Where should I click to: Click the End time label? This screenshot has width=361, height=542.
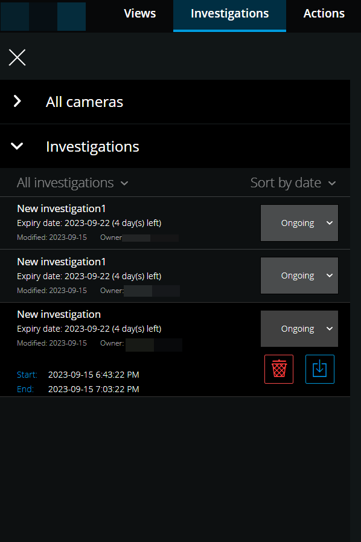tap(25, 389)
